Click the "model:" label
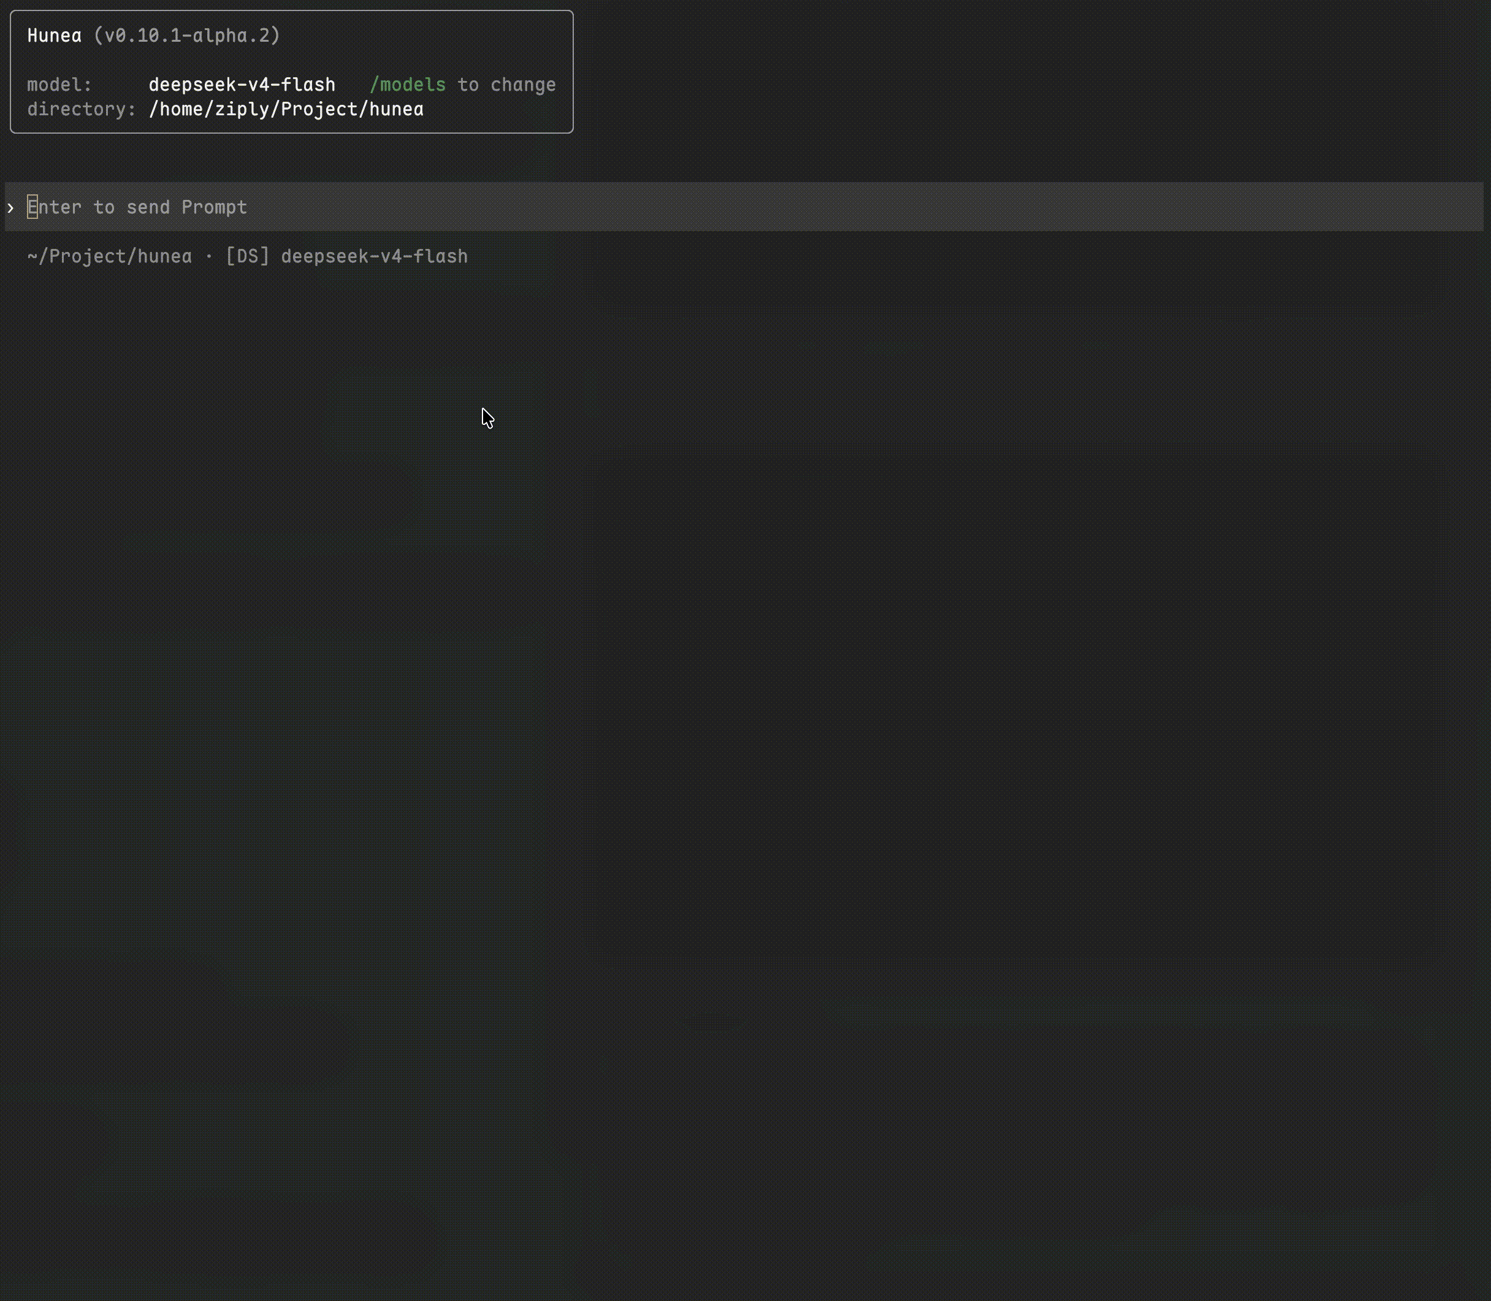Image resolution: width=1491 pixels, height=1301 pixels. pos(59,85)
